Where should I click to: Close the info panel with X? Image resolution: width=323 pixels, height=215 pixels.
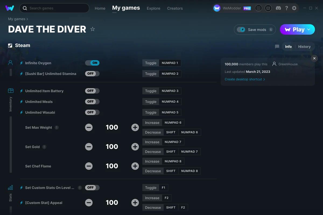pyautogui.click(x=314, y=58)
